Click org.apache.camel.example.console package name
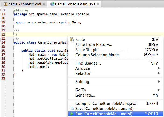Image resolution: width=164 pixels, height=117 pixels. (x=59, y=14)
